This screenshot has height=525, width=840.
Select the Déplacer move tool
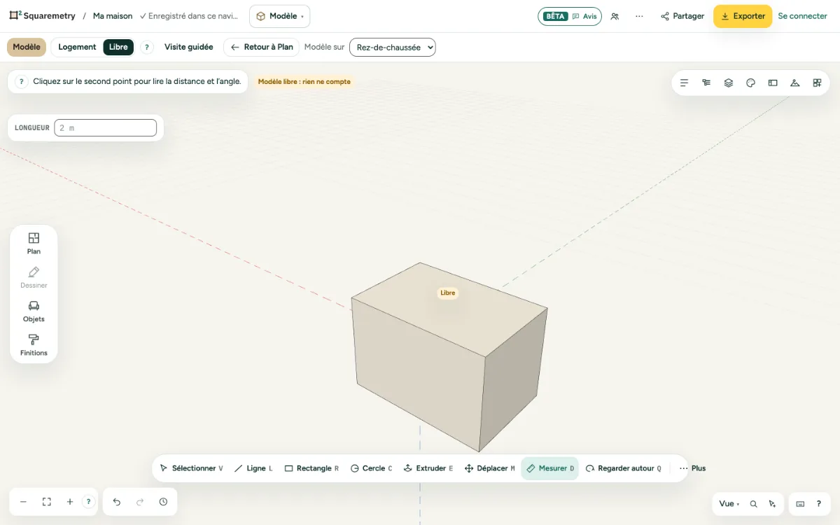click(490, 468)
